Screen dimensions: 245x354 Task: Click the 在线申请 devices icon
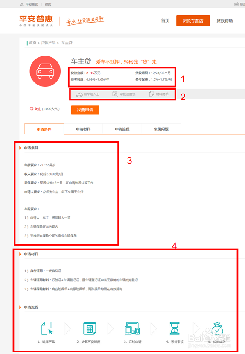(x=132, y=328)
